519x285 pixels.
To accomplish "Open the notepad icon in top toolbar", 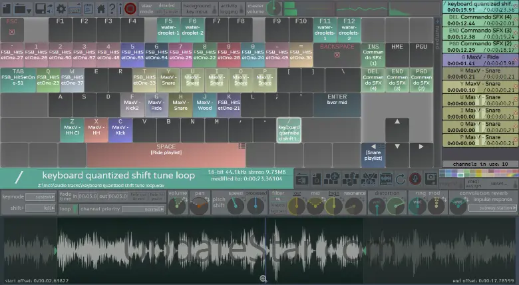I will [x=88, y=9].
